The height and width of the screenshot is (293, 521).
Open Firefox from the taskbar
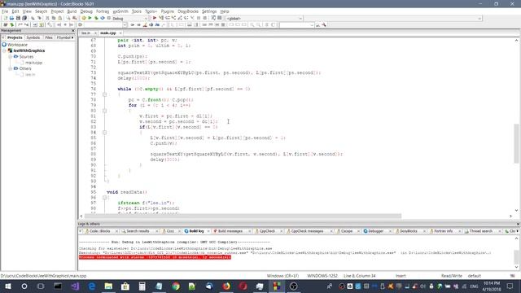coord(226,286)
